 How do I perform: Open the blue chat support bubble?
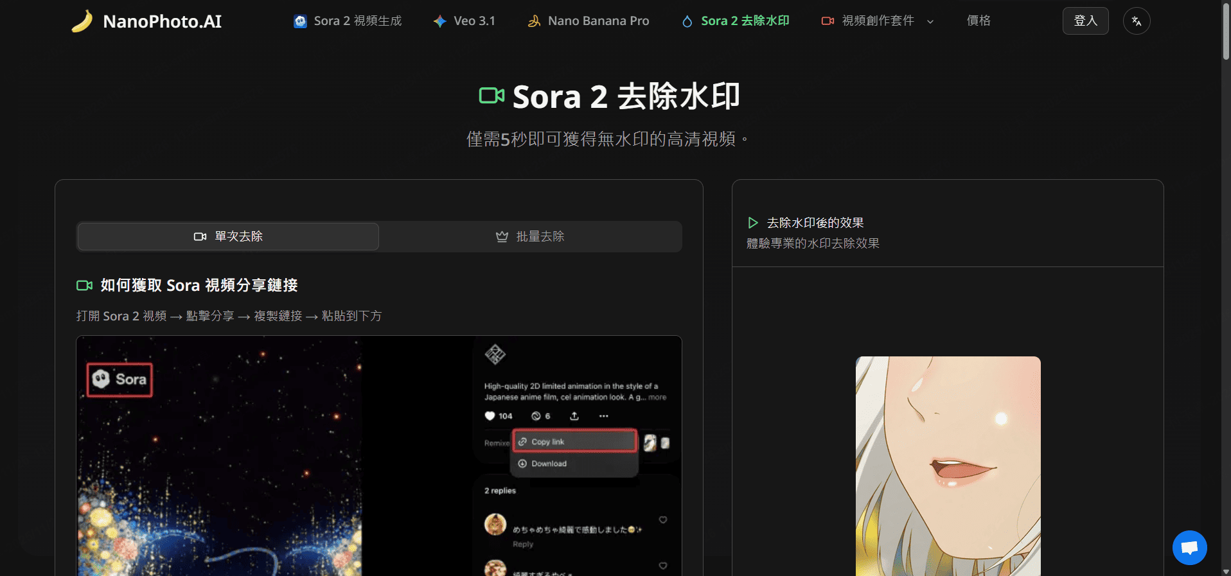1189,548
